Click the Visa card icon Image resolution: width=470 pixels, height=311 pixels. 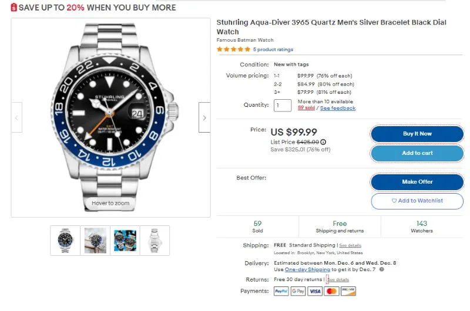pyautogui.click(x=315, y=291)
